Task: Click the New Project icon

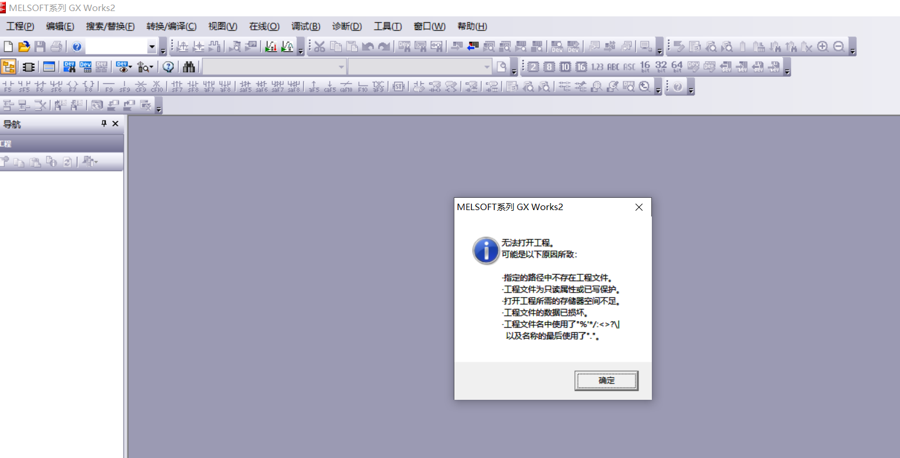Action: [x=8, y=47]
